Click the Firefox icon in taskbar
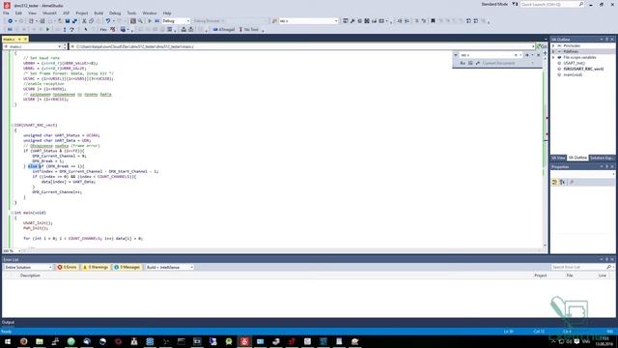The image size is (618, 348). pos(23,341)
